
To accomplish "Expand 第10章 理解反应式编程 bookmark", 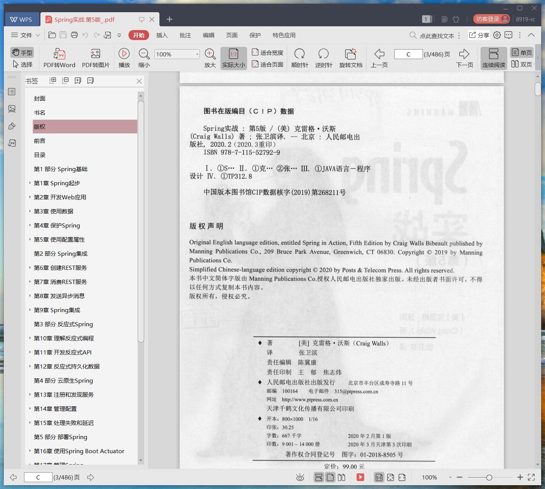I will [30, 338].
